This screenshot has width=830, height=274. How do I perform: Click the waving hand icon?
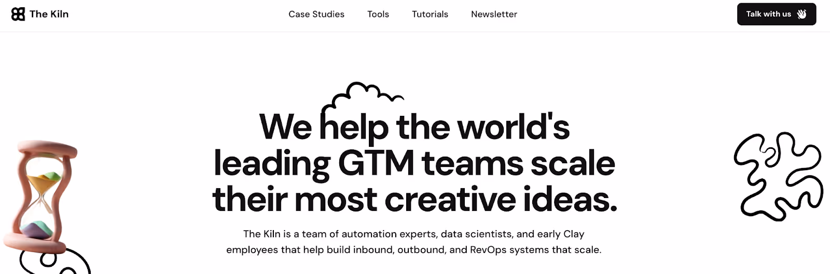[802, 14]
